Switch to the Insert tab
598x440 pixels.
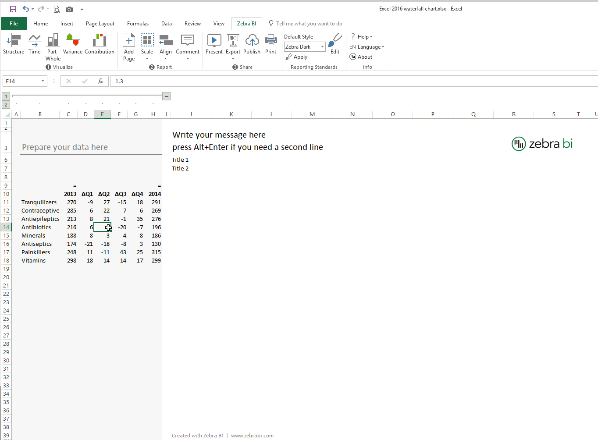pyautogui.click(x=67, y=24)
